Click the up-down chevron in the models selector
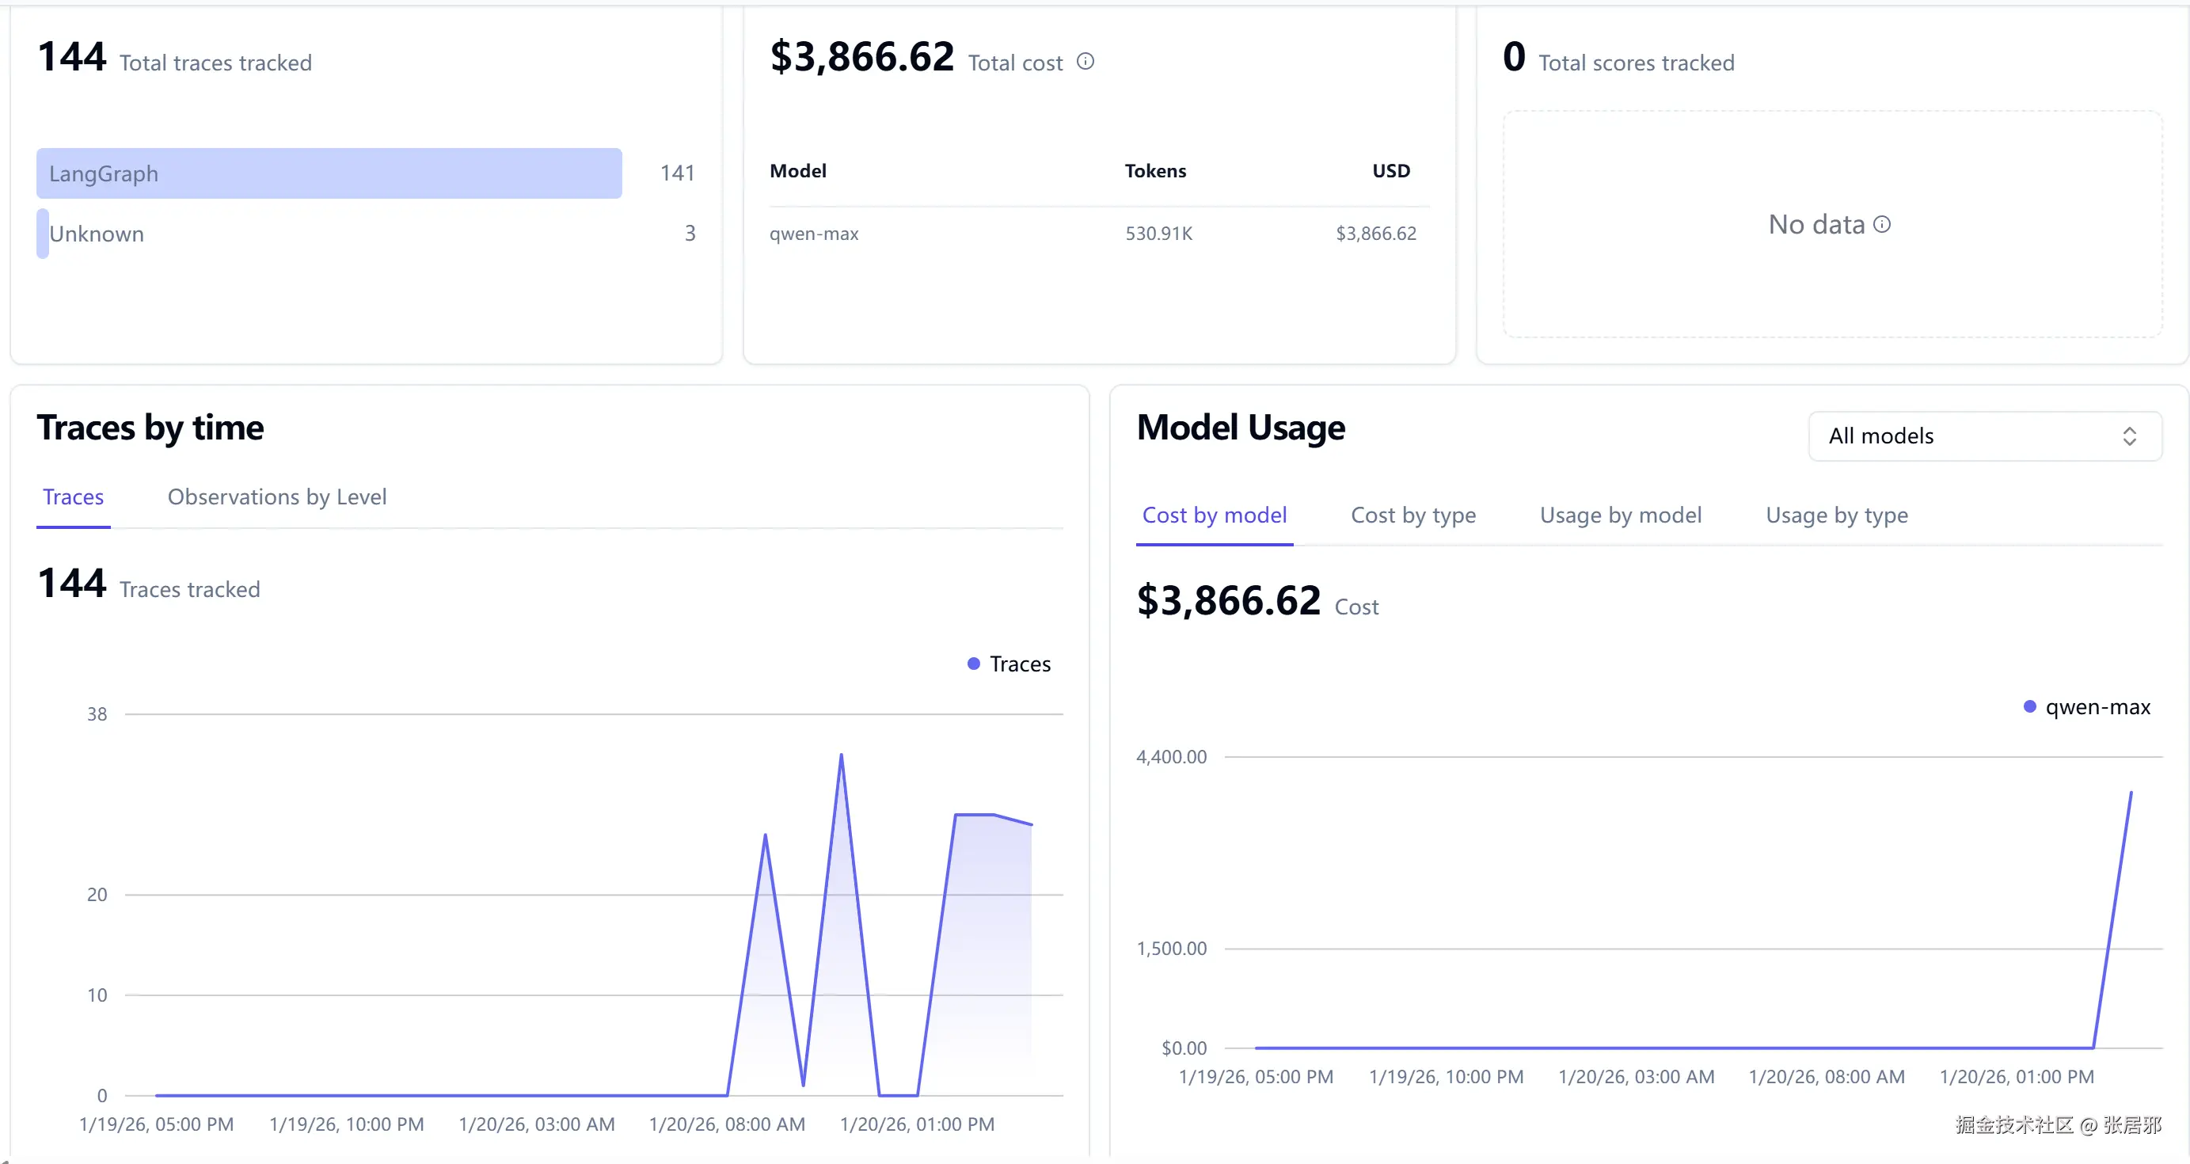The height and width of the screenshot is (1164, 2190). click(x=2129, y=436)
